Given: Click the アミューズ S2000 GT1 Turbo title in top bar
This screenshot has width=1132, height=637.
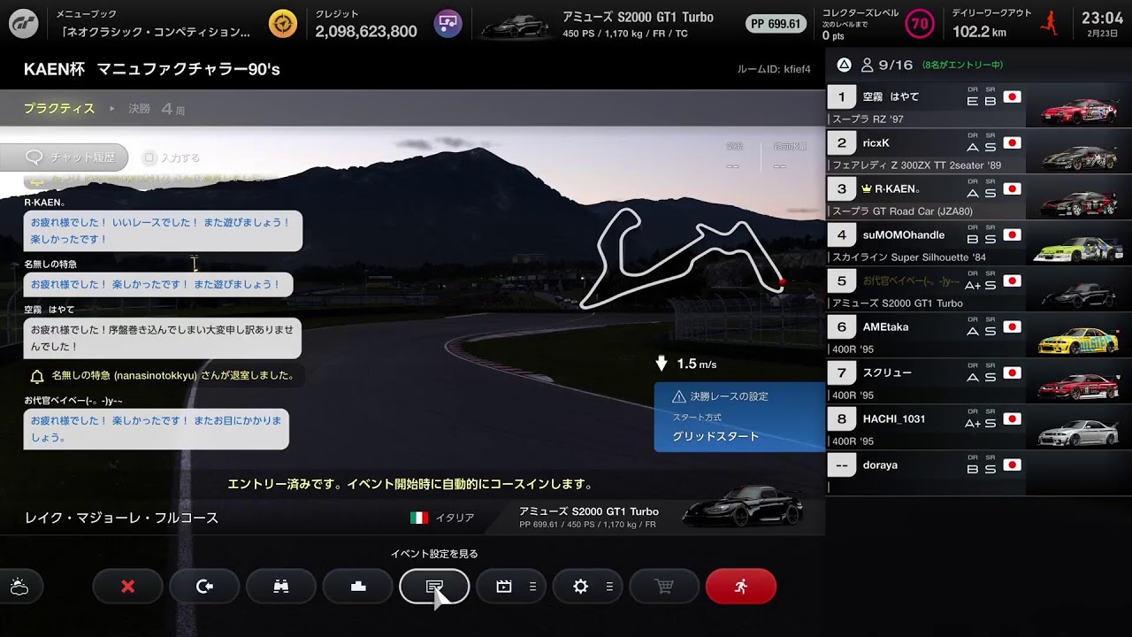Looking at the screenshot, I should coord(638,17).
